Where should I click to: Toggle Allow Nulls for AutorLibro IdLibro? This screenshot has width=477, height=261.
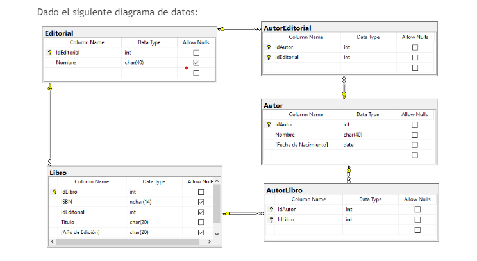[417, 220]
